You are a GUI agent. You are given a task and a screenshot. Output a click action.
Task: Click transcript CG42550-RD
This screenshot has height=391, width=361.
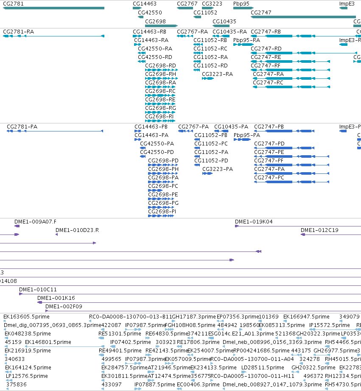pyautogui.click(x=155, y=57)
